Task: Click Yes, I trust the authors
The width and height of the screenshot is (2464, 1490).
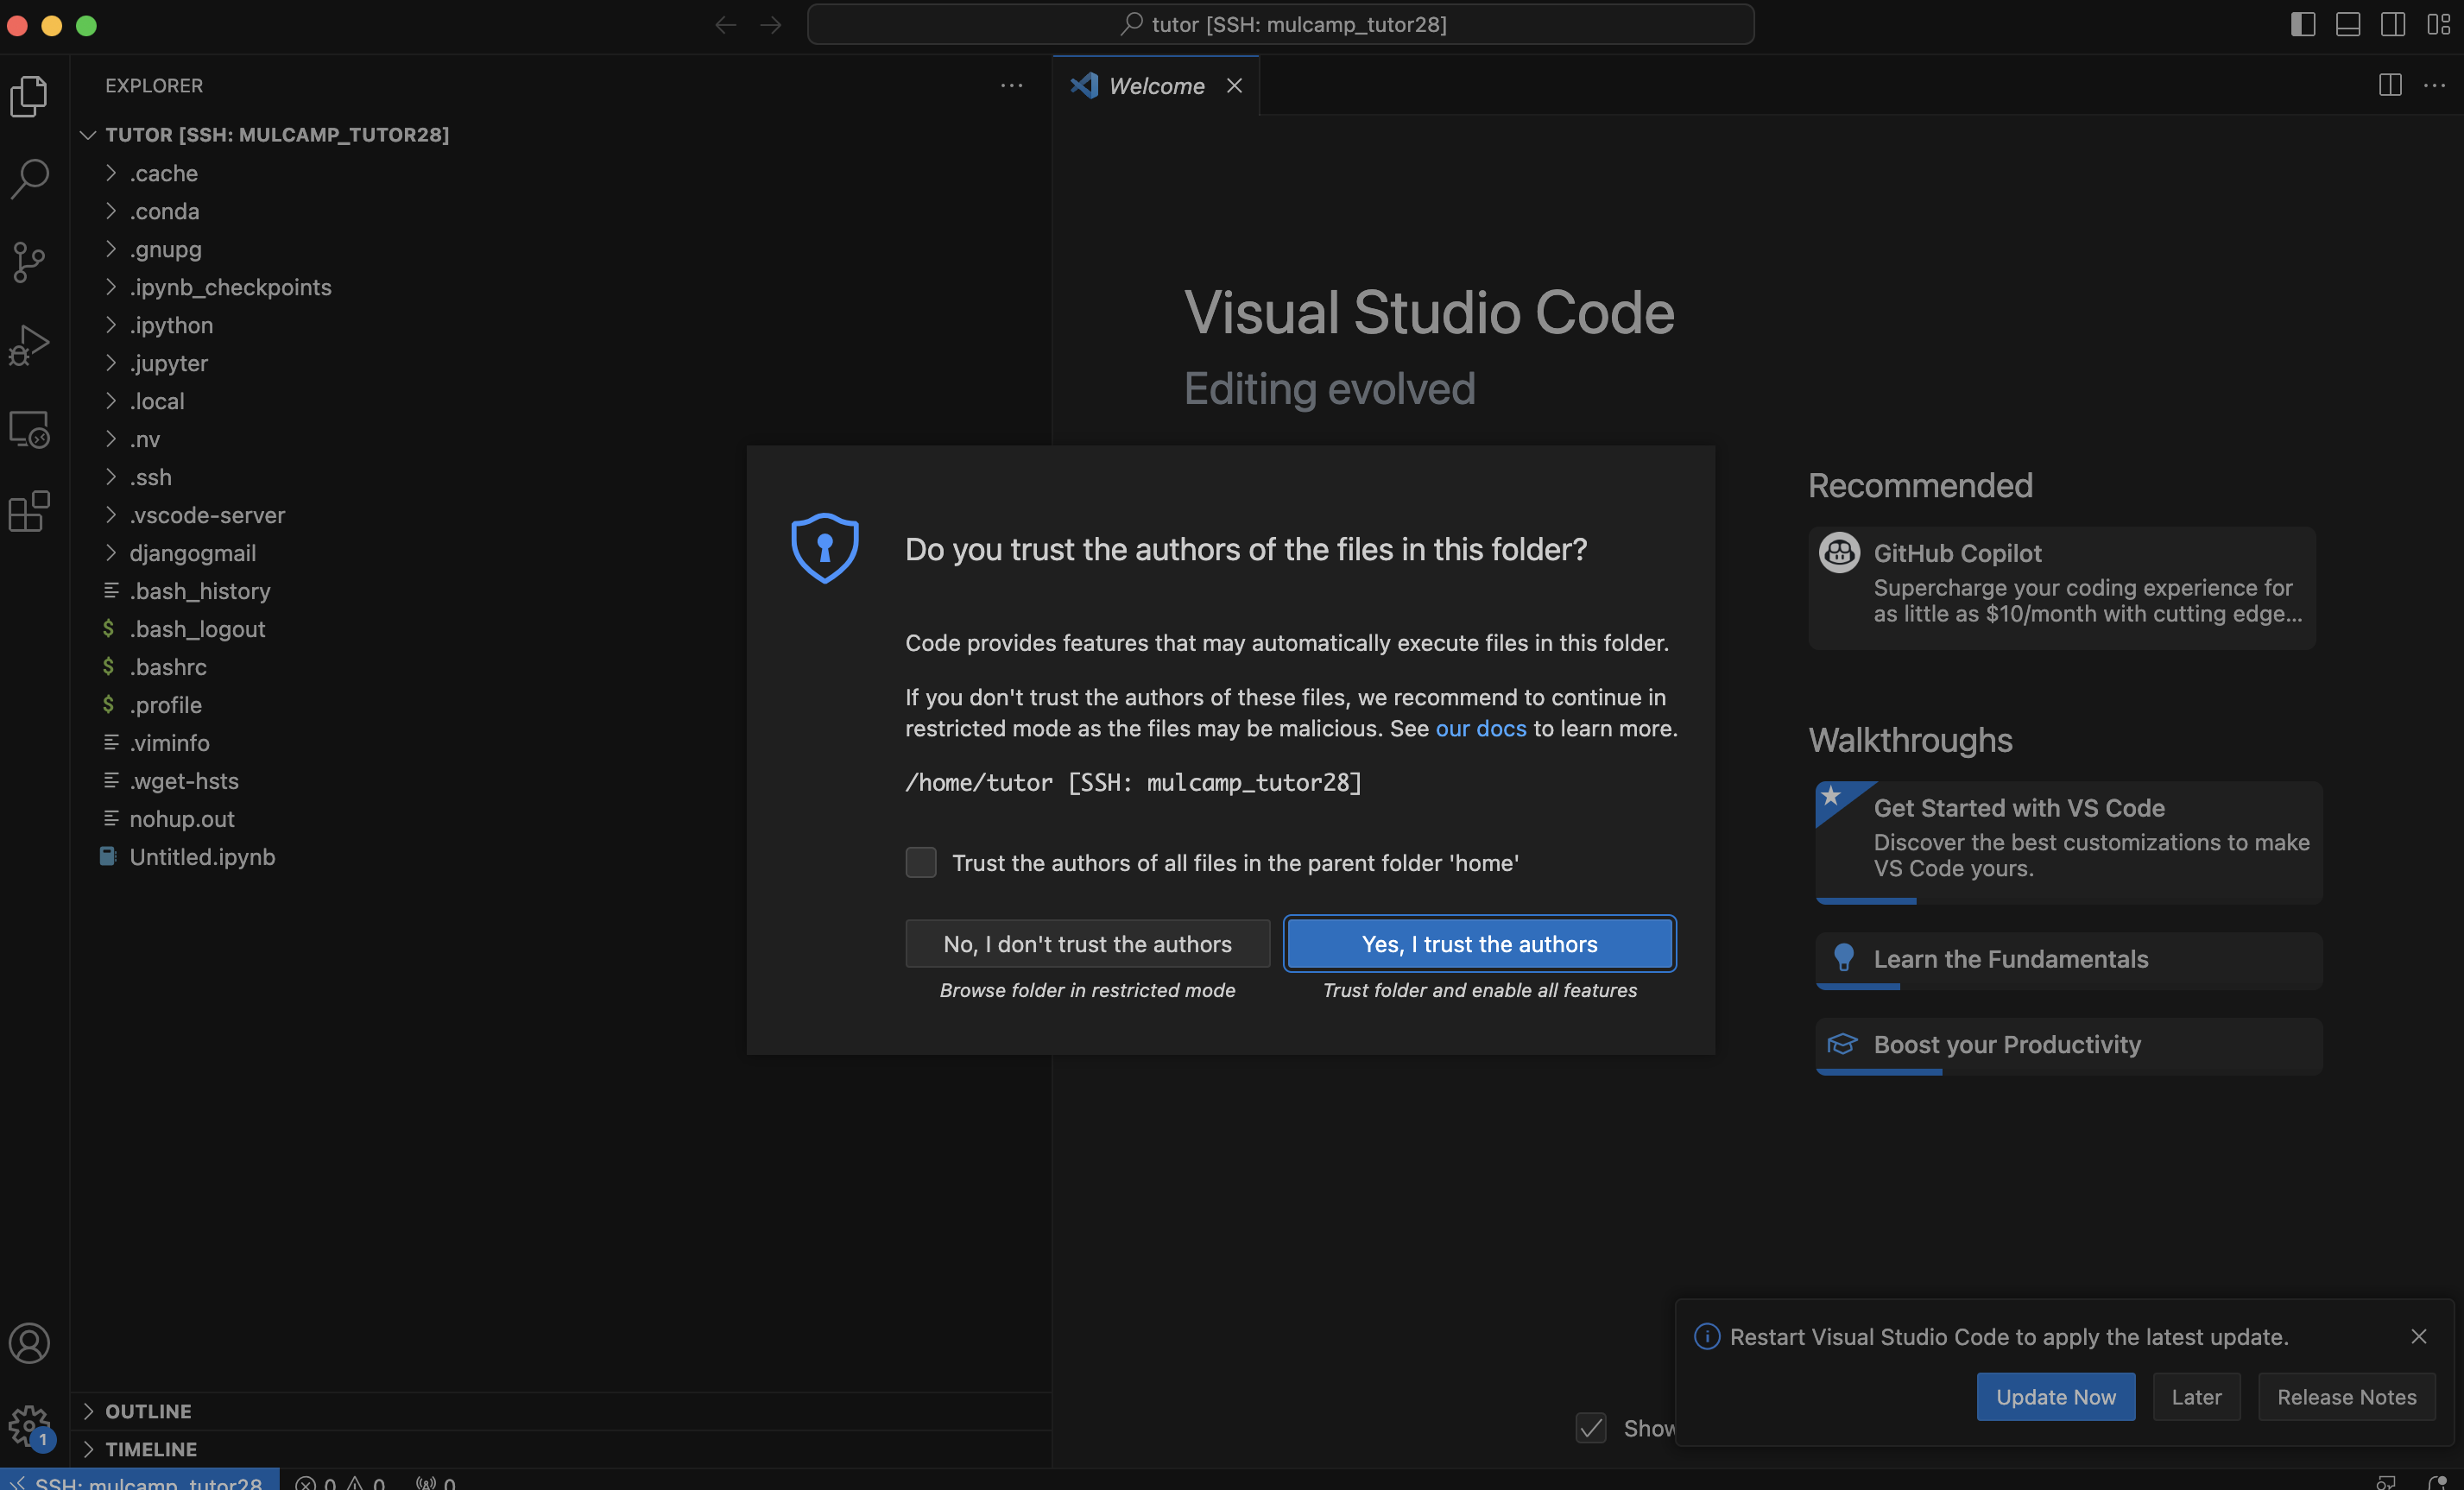Action: [1479, 943]
